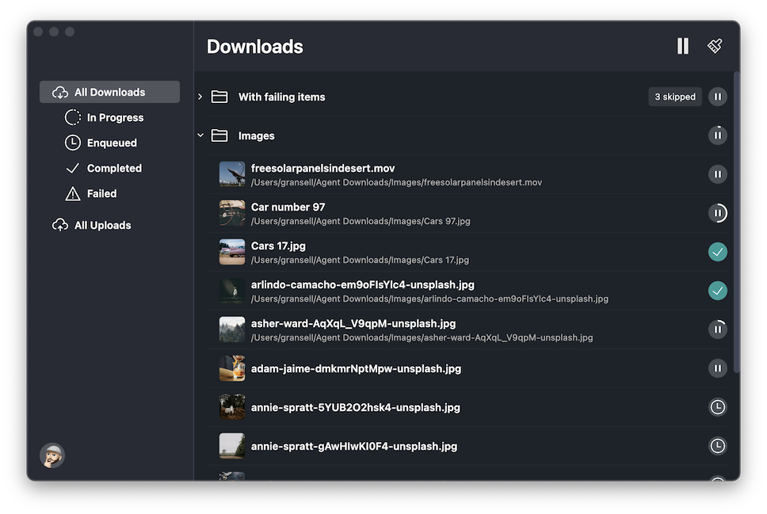Click the completed checkmark on Cars 17.jpg
The height and width of the screenshot is (514, 767).
pos(717,251)
